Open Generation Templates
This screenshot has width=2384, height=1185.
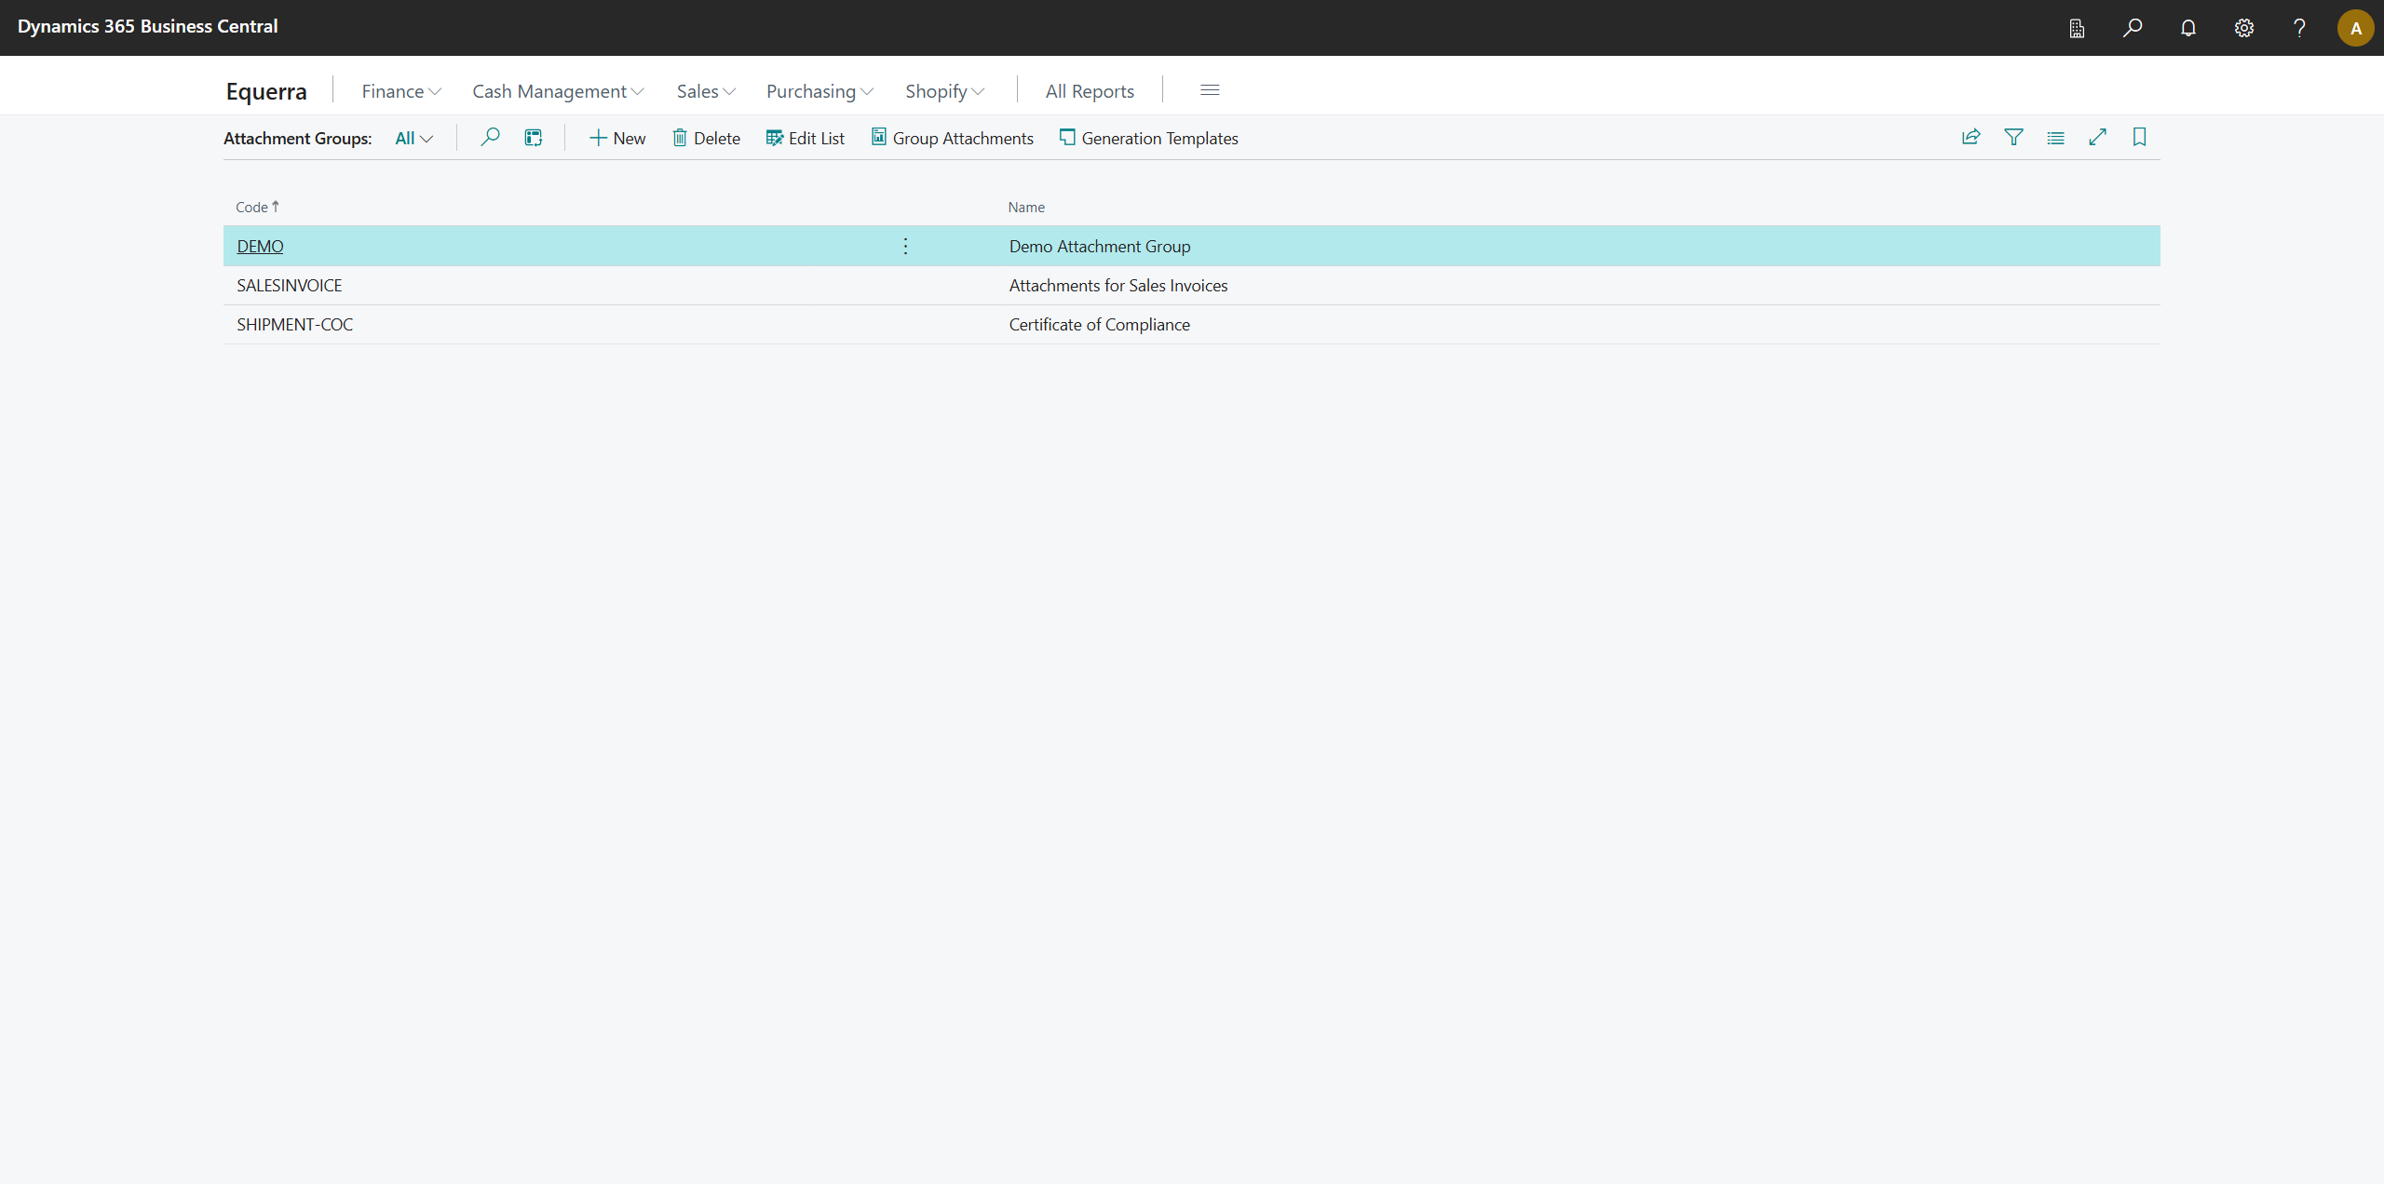click(1149, 139)
